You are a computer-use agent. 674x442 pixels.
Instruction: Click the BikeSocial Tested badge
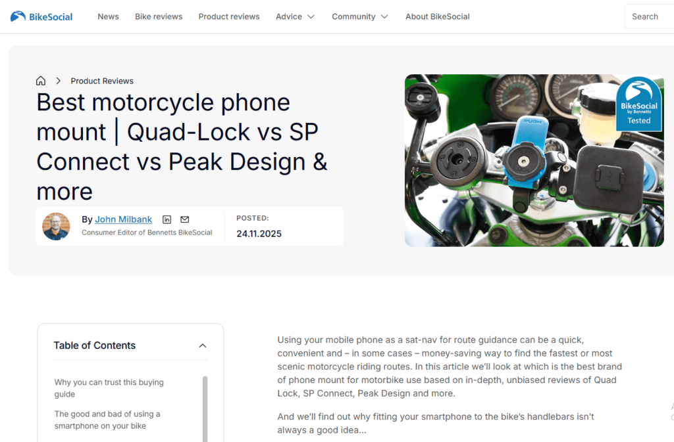click(x=638, y=103)
